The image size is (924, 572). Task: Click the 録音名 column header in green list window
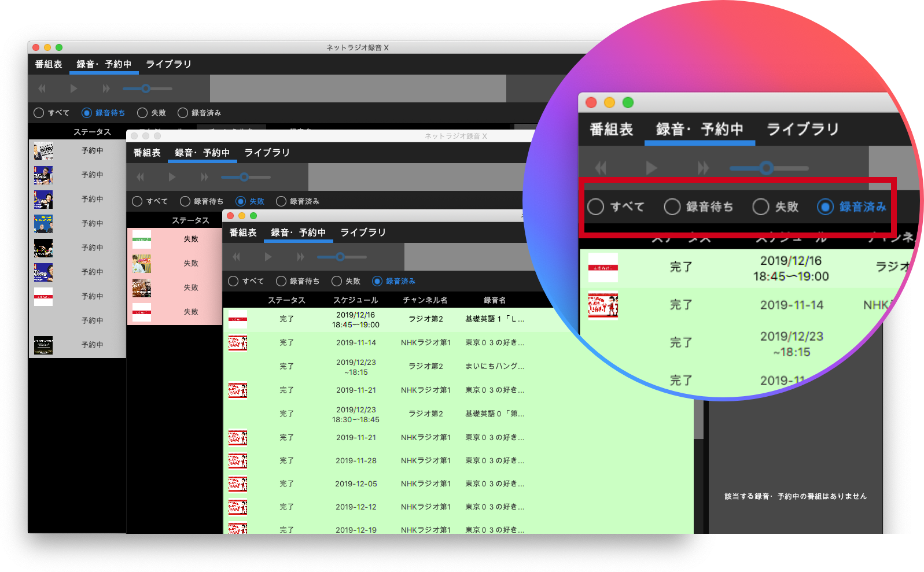[x=495, y=300]
